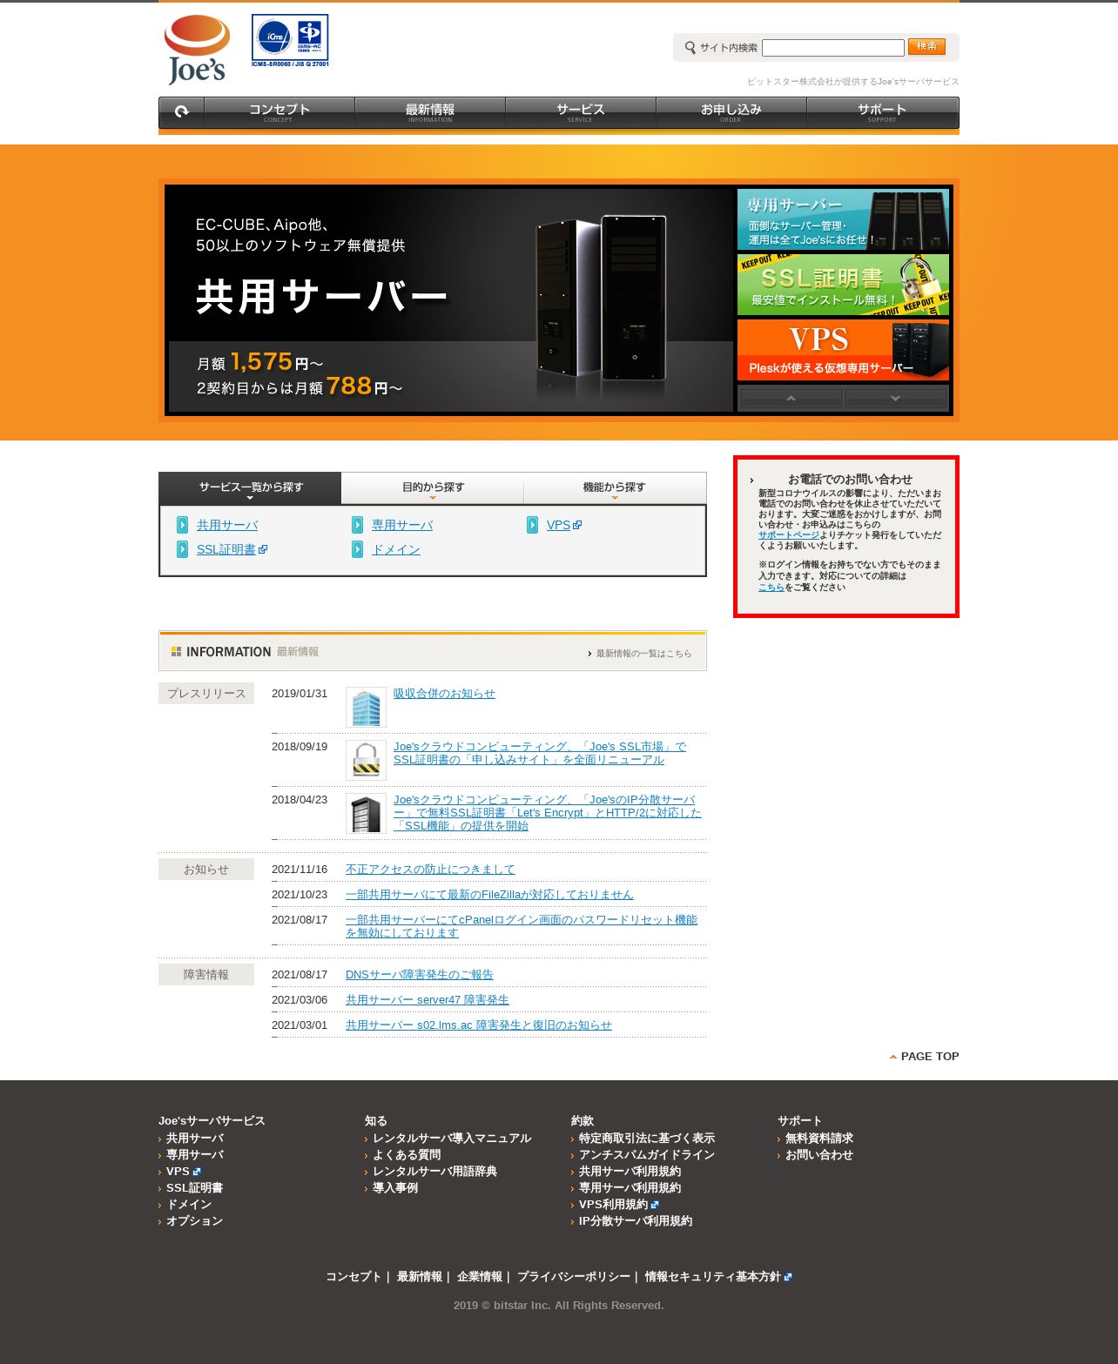This screenshot has height=1364, width=1118.
Task: Open the s02.lms.ac 障害 recovery notice
Action: (479, 1025)
